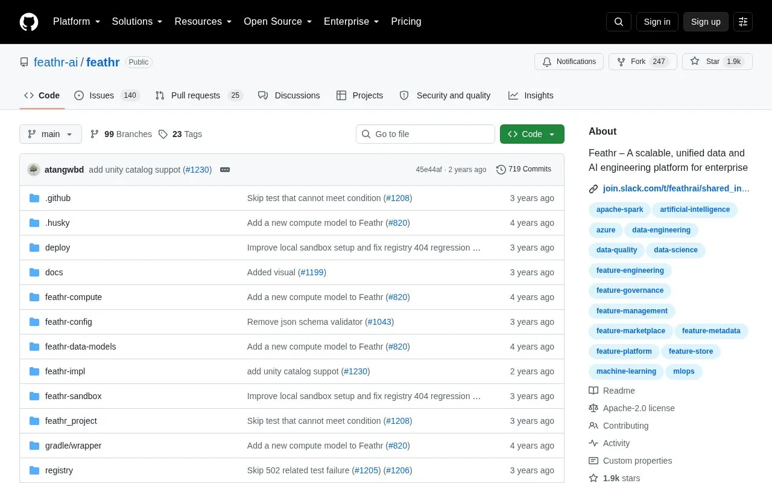Click the Sign up button
This screenshot has width=772, height=483.
point(706,22)
